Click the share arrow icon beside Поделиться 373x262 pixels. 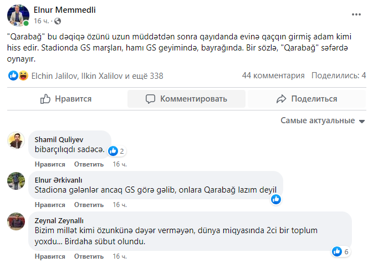pos(281,99)
